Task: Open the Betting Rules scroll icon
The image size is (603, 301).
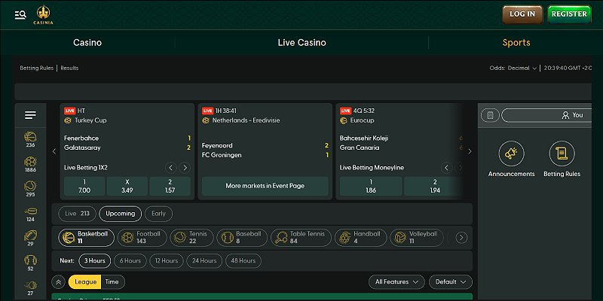Action: click(x=562, y=154)
